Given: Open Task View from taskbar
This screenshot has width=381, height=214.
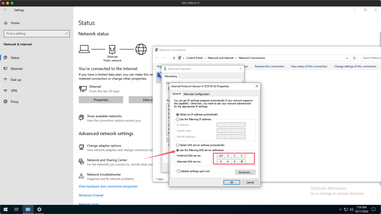Looking at the screenshot, I should pos(17,209).
